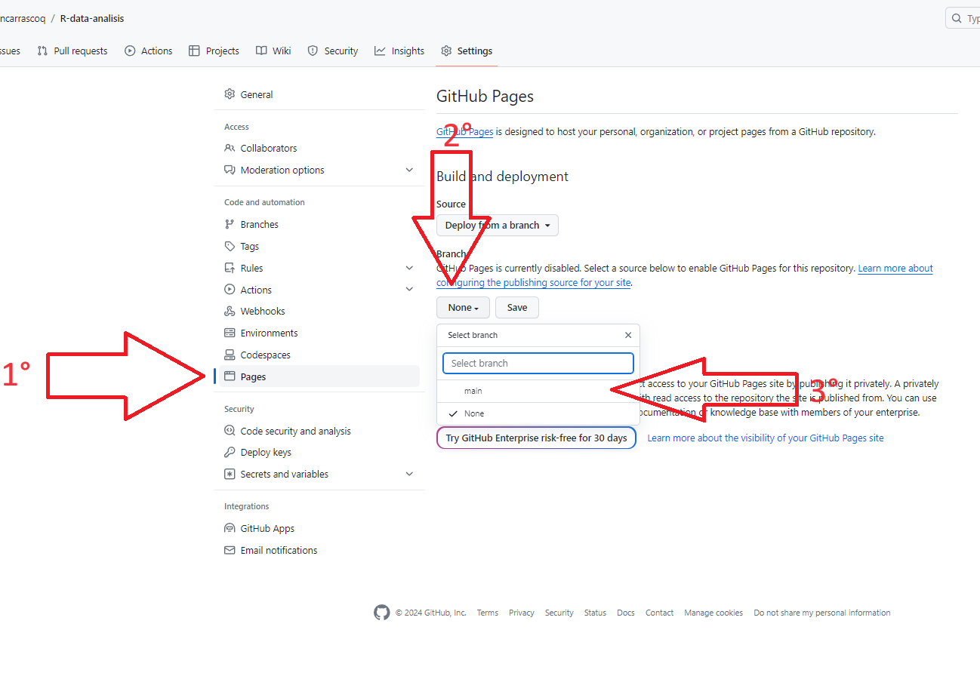Click the Webhooks icon in sidebar
The height and width of the screenshot is (679, 980).
click(230, 312)
